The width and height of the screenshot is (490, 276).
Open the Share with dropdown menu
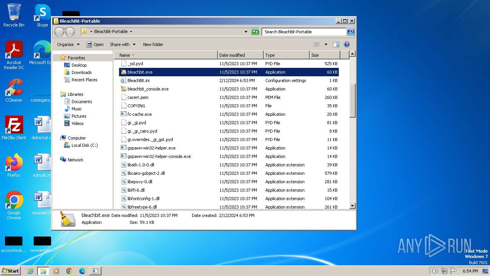(122, 44)
